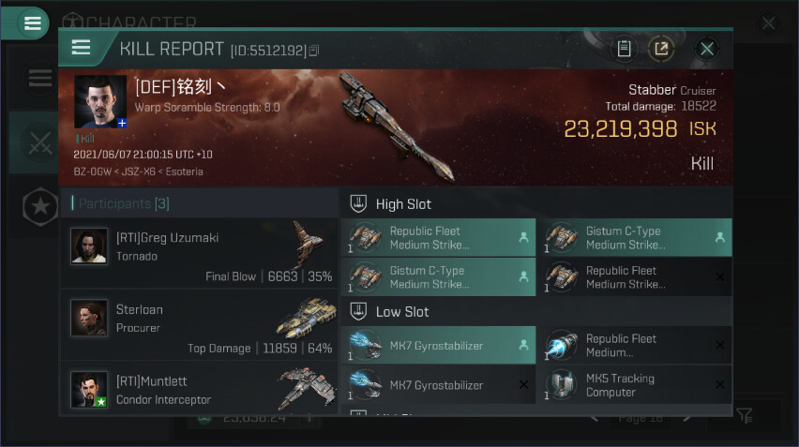The image size is (799, 447).
Task: Add victim pilot with plus badge
Action: click(x=122, y=123)
